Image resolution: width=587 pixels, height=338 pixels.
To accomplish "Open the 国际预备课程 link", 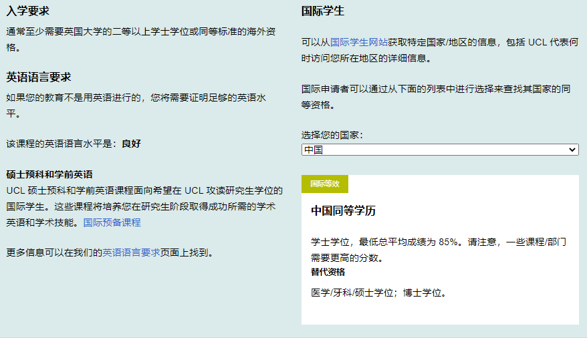I will (x=112, y=222).
